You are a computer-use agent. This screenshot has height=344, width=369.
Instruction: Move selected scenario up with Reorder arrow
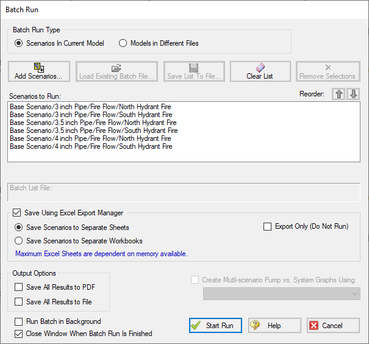point(339,94)
